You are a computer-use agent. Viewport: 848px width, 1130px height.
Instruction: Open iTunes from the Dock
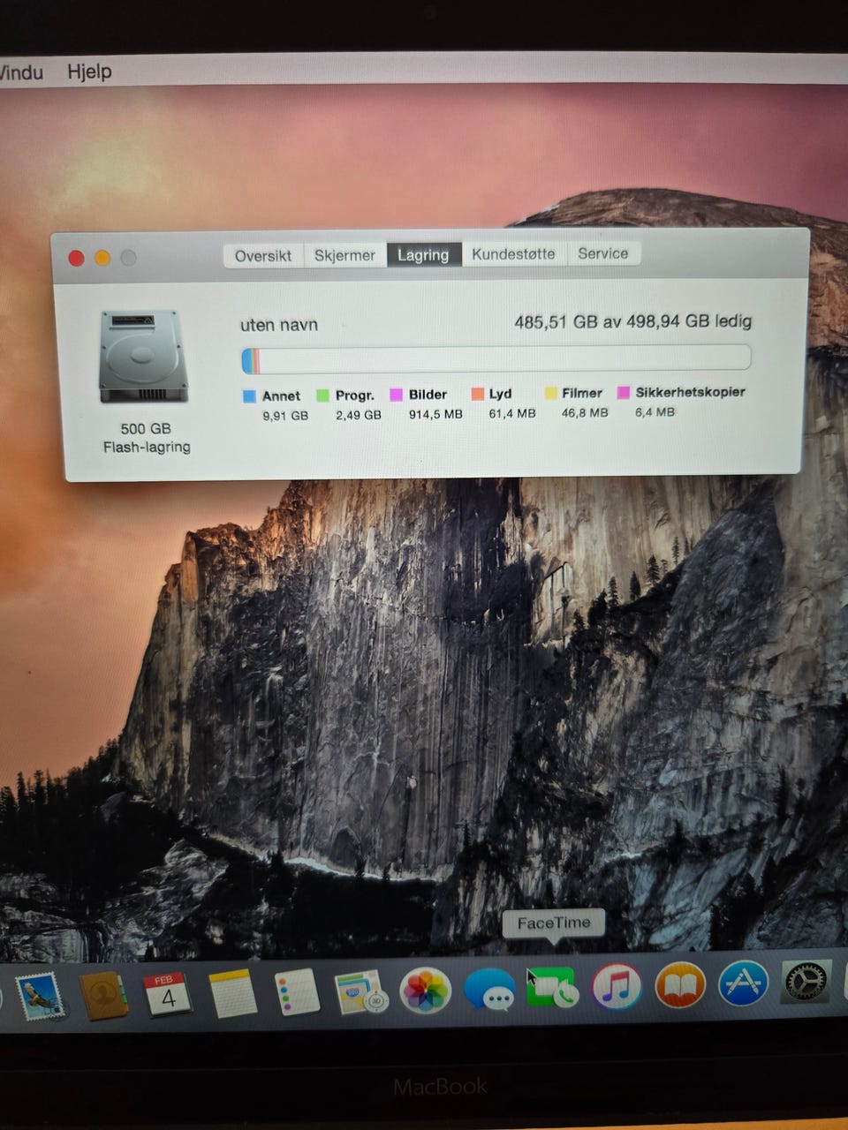coord(616,986)
